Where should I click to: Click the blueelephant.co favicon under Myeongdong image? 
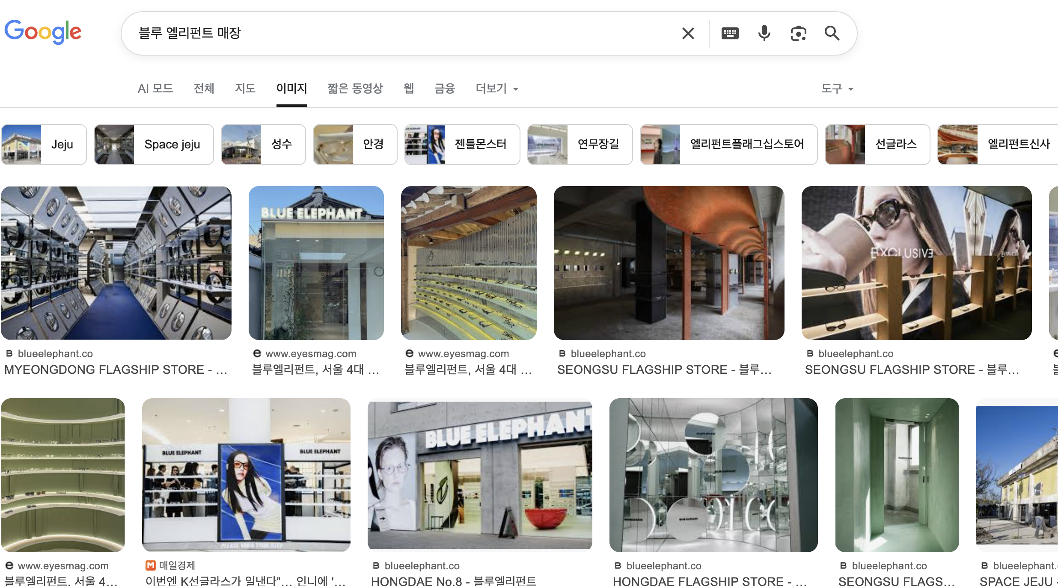pos(9,353)
